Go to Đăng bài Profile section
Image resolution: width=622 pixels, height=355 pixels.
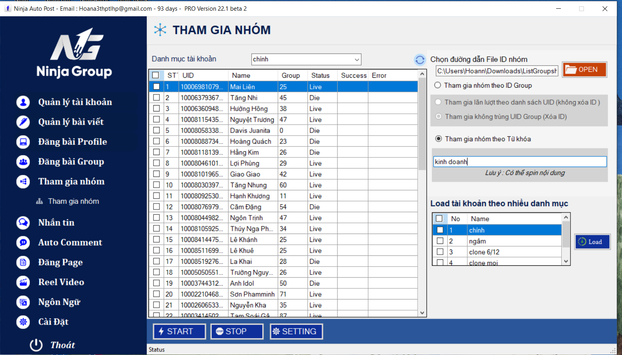[73, 142]
